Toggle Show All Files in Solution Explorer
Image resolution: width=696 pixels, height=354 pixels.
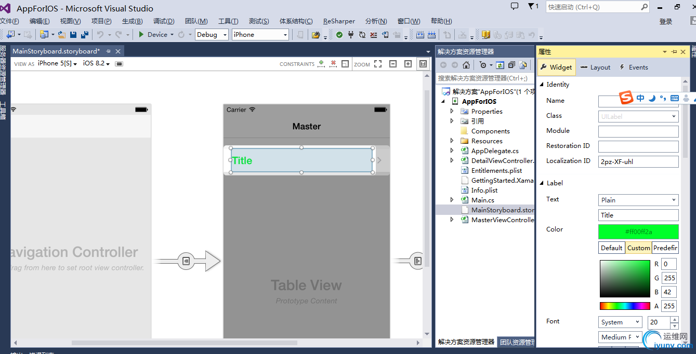[523, 65]
